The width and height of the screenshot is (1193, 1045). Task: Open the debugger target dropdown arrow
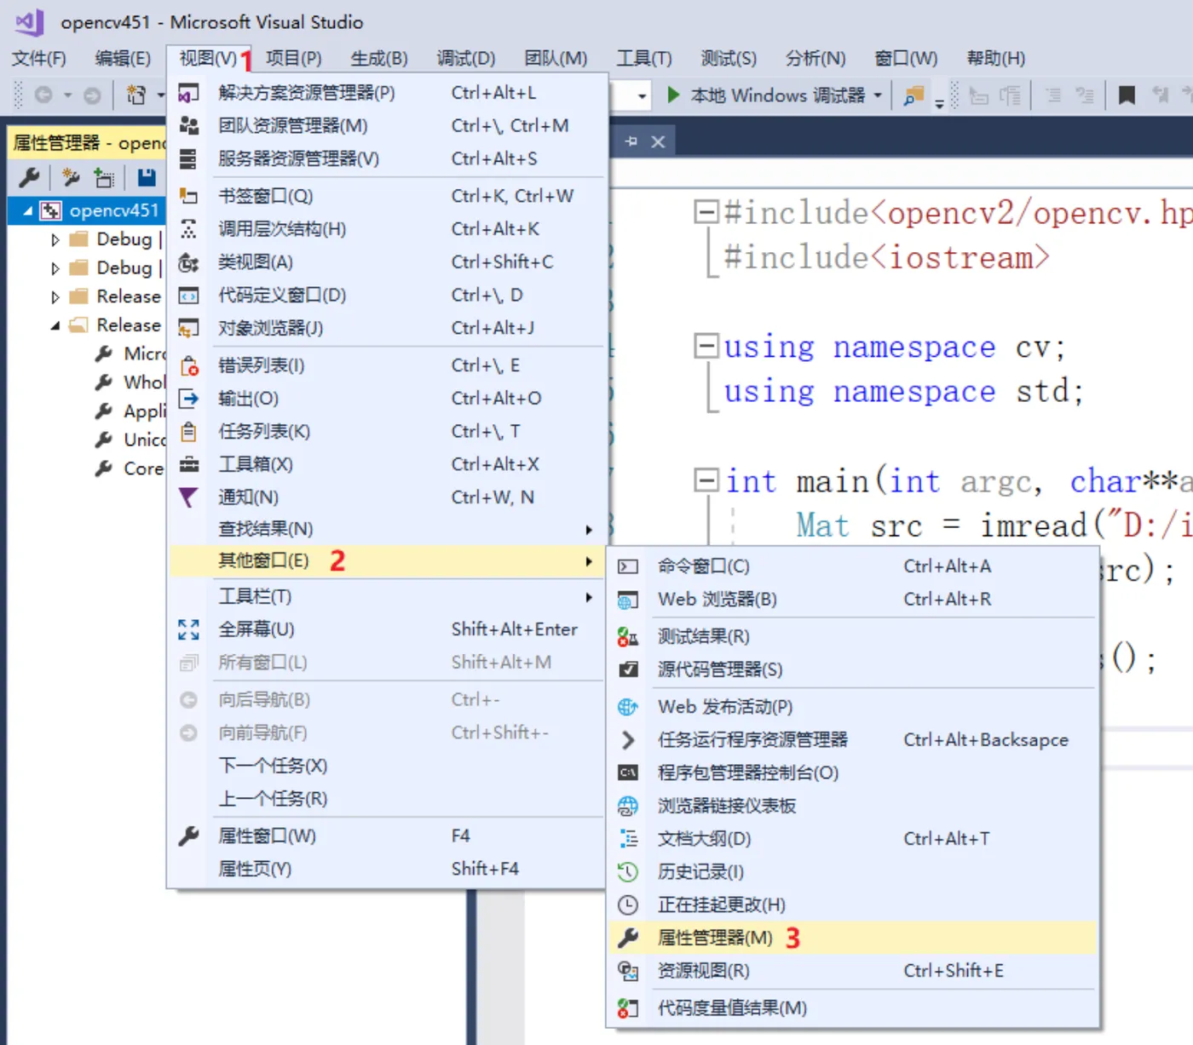(878, 95)
